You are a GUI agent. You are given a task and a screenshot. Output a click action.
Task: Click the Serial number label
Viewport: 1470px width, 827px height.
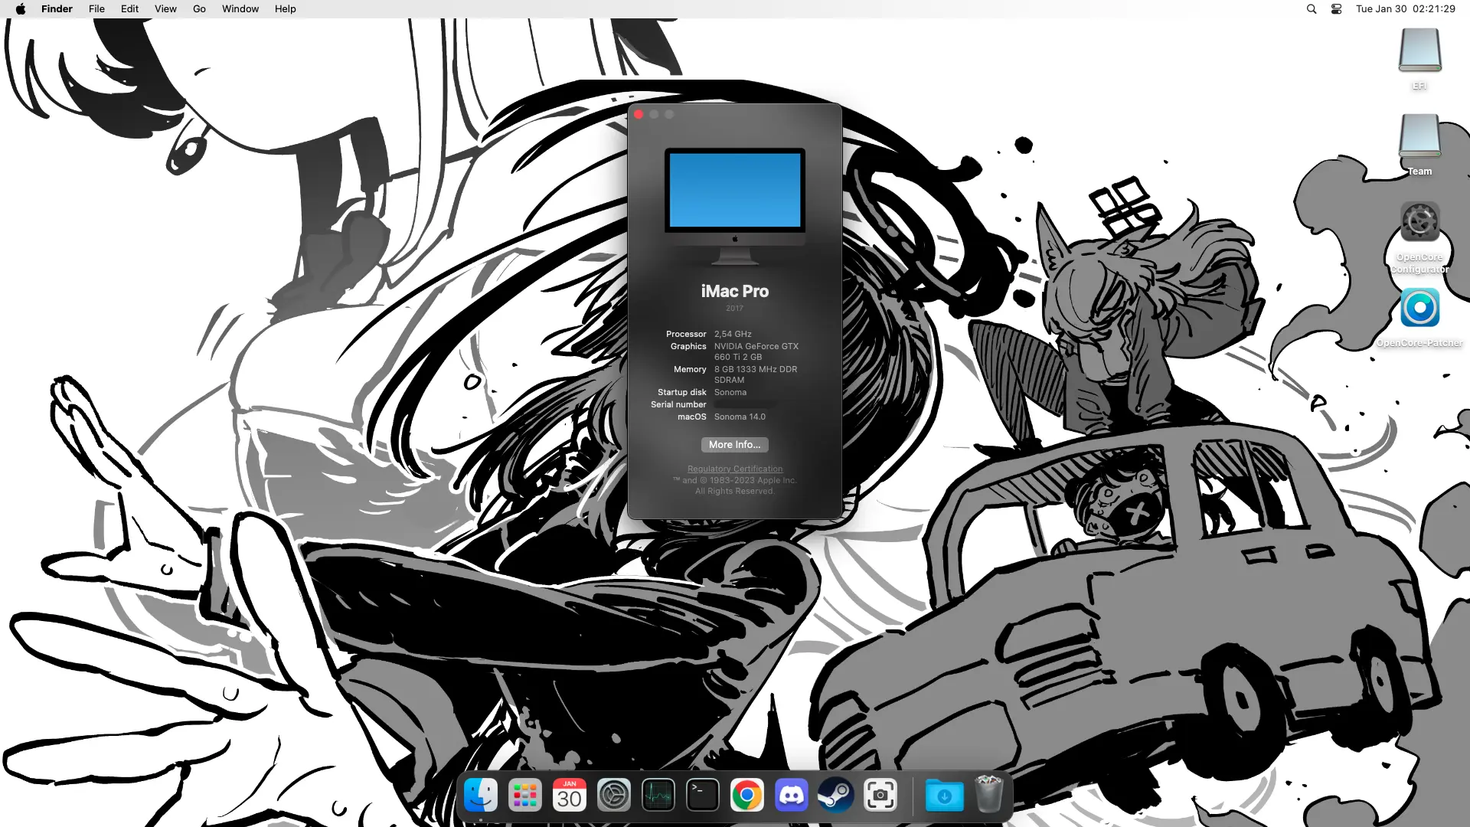pos(678,404)
